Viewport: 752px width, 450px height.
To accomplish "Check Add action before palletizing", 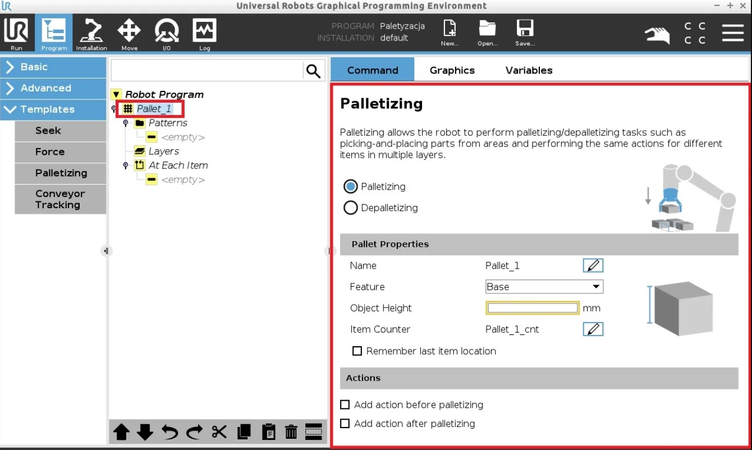I will click(x=345, y=405).
